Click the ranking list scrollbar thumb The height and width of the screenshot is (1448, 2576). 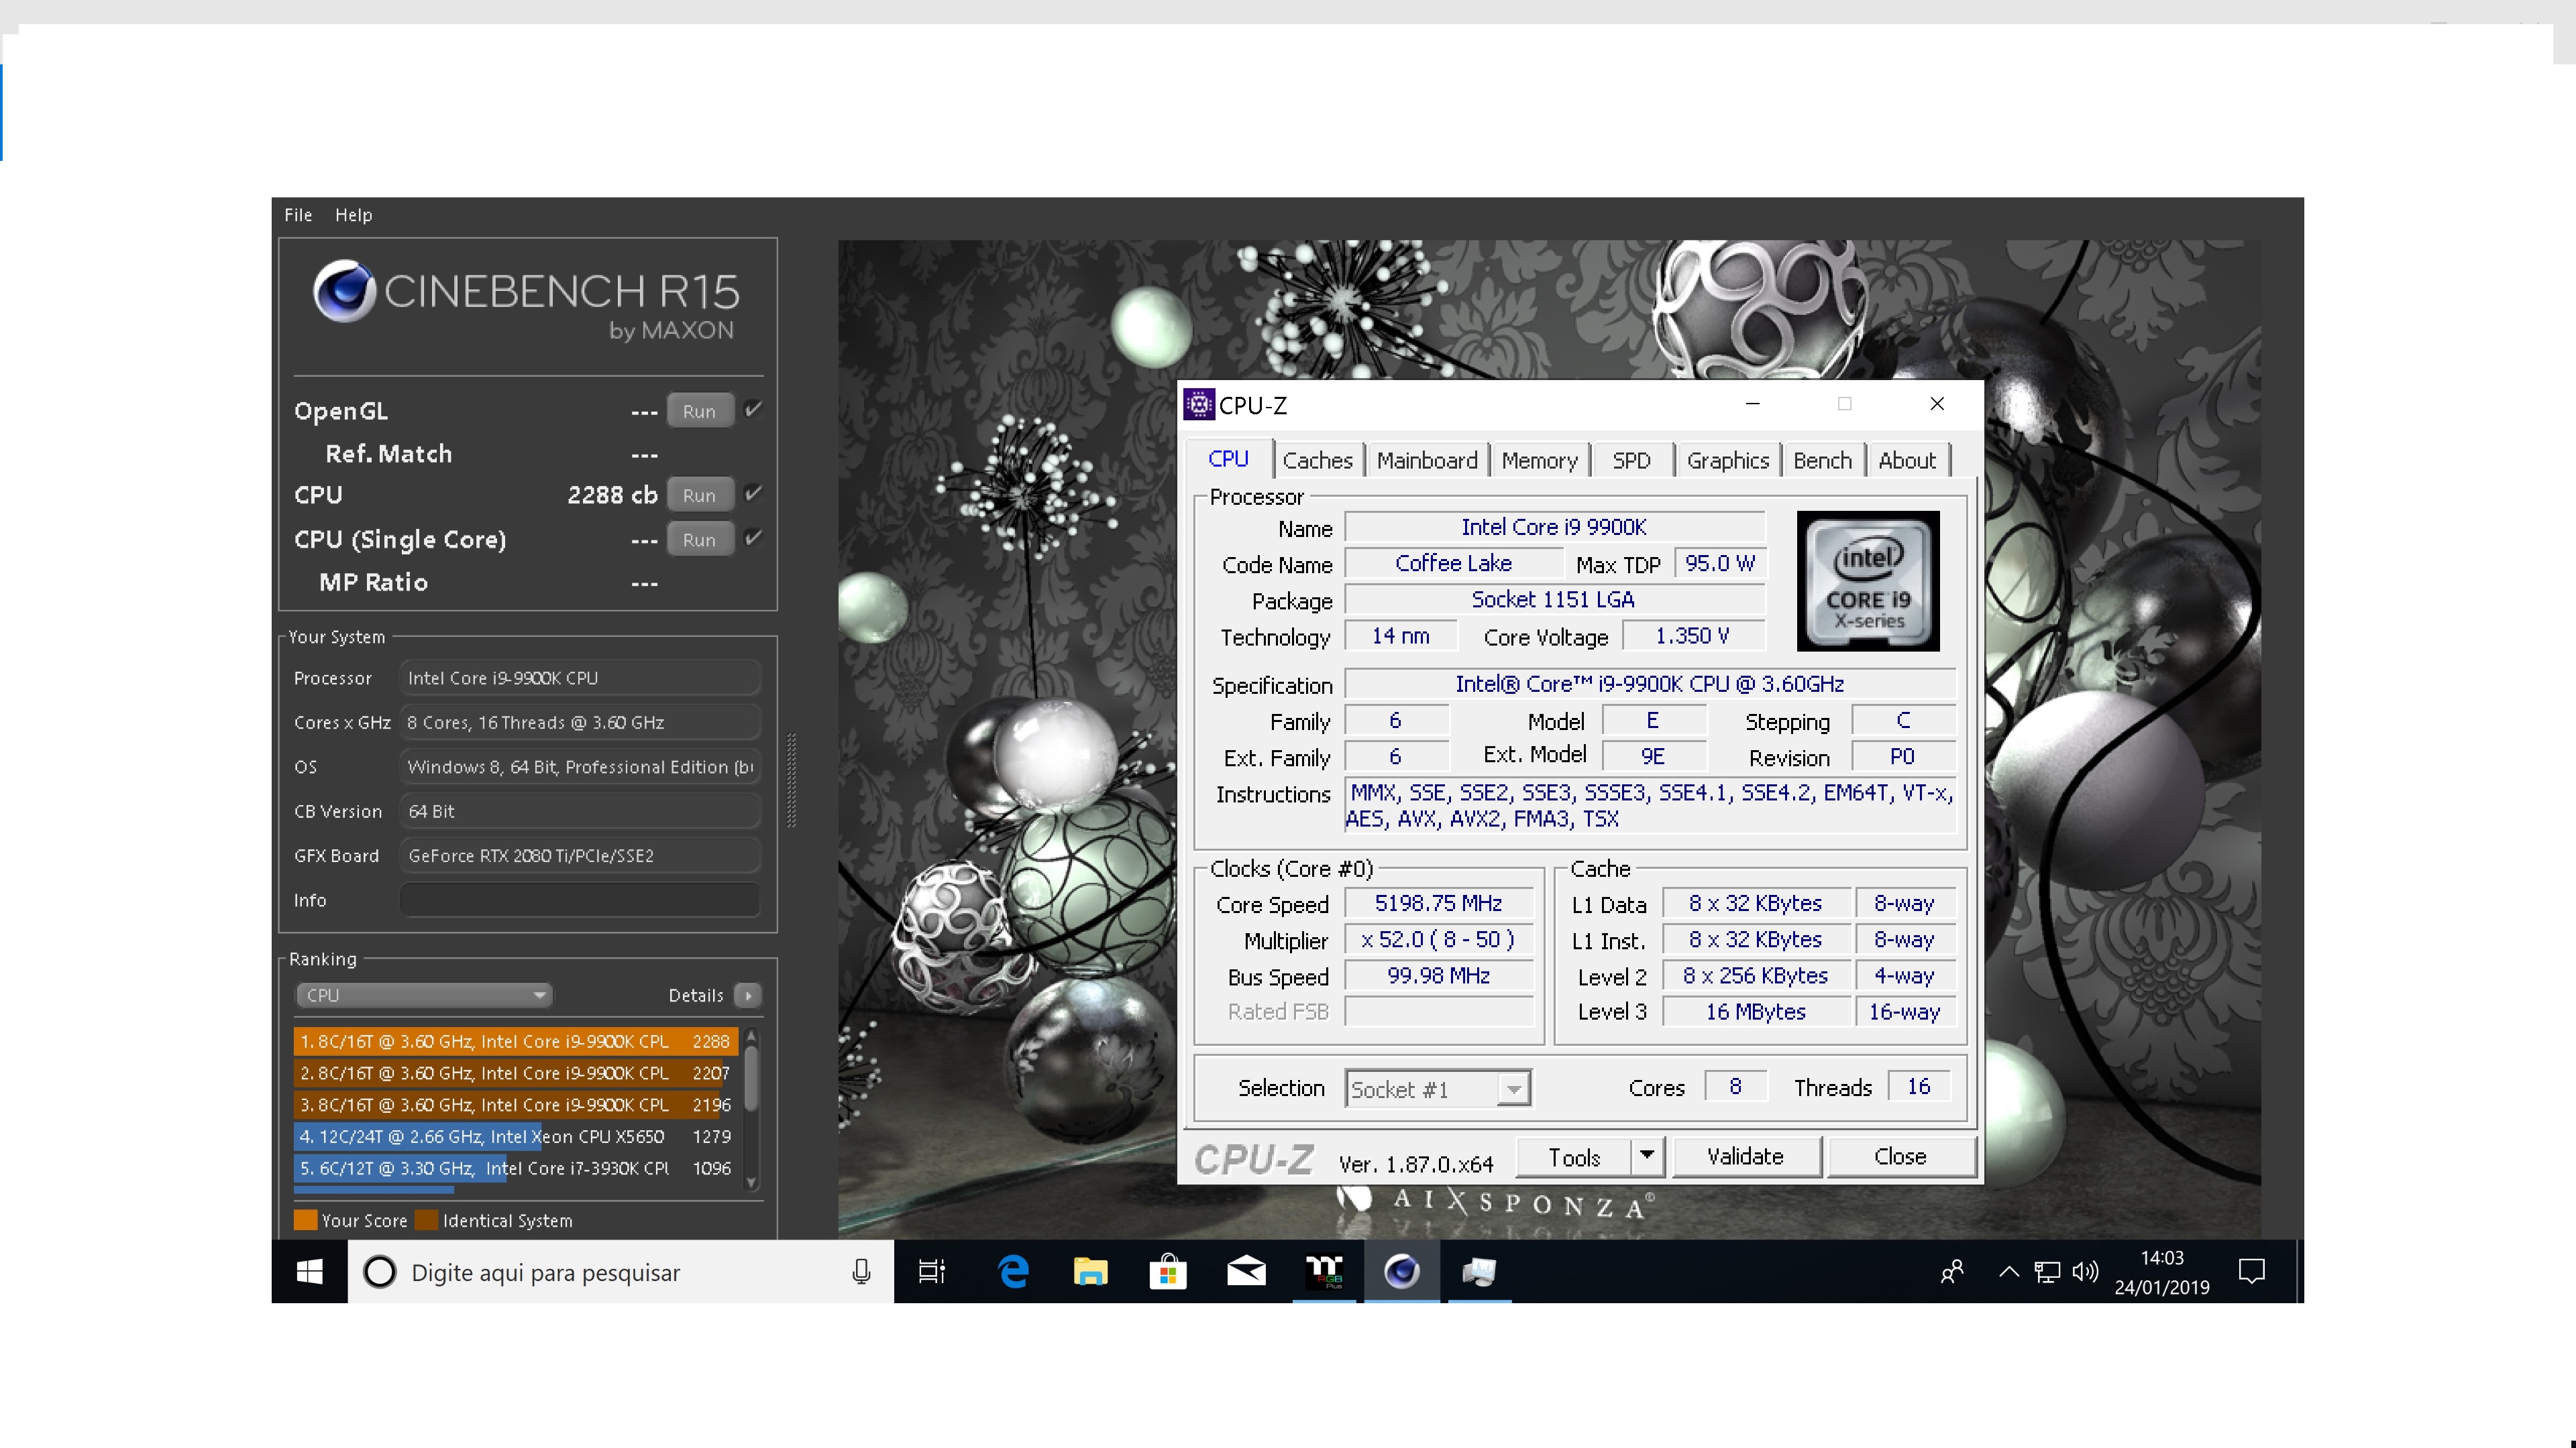pos(751,1077)
